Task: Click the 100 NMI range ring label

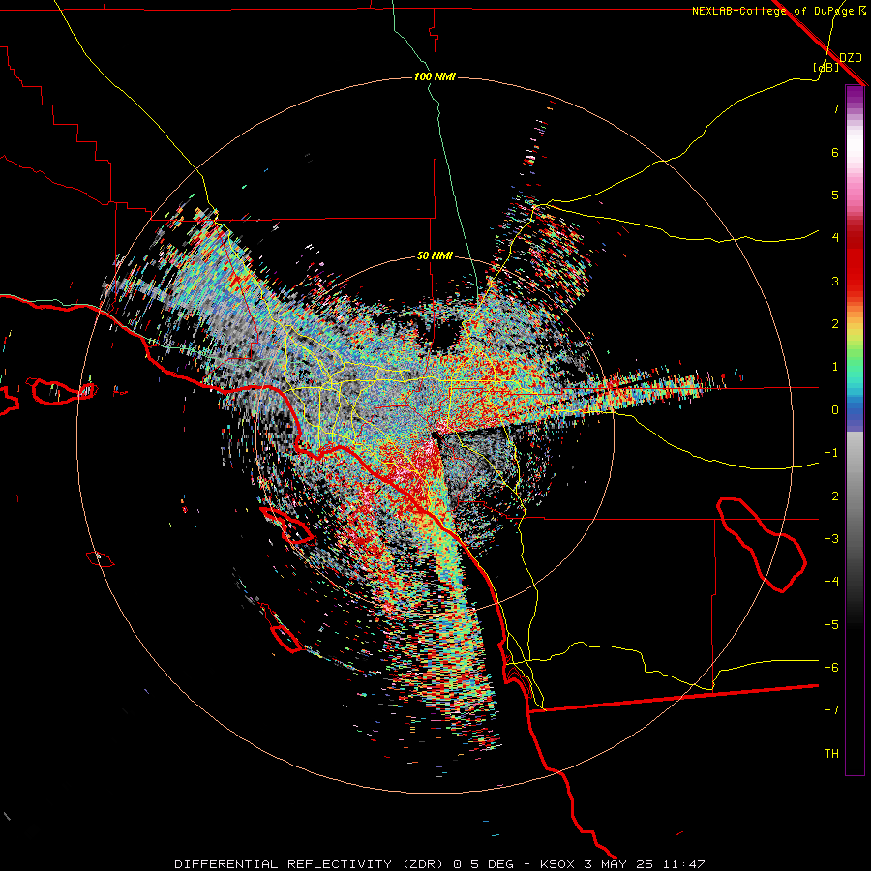Action: [x=435, y=76]
